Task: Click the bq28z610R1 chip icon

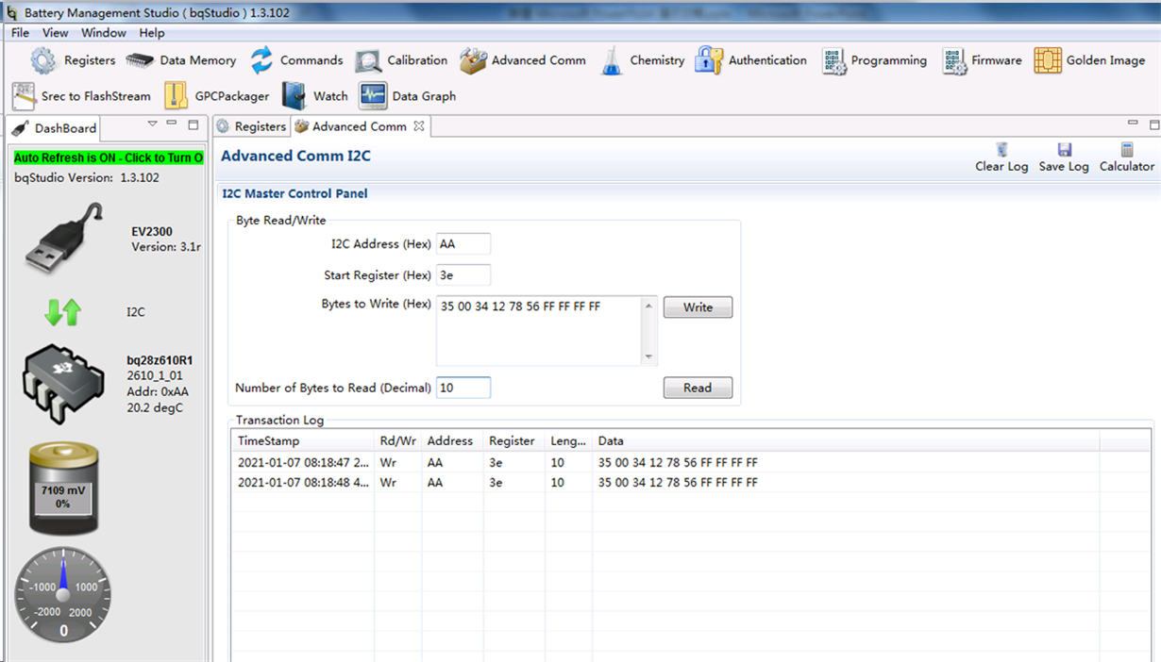Action: tap(62, 384)
